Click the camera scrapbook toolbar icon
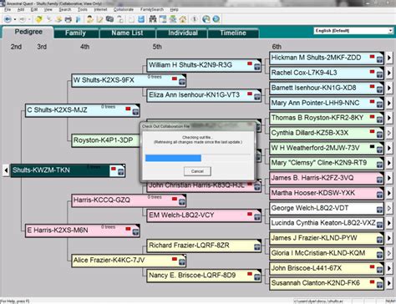The image size is (396, 304). [109, 19]
